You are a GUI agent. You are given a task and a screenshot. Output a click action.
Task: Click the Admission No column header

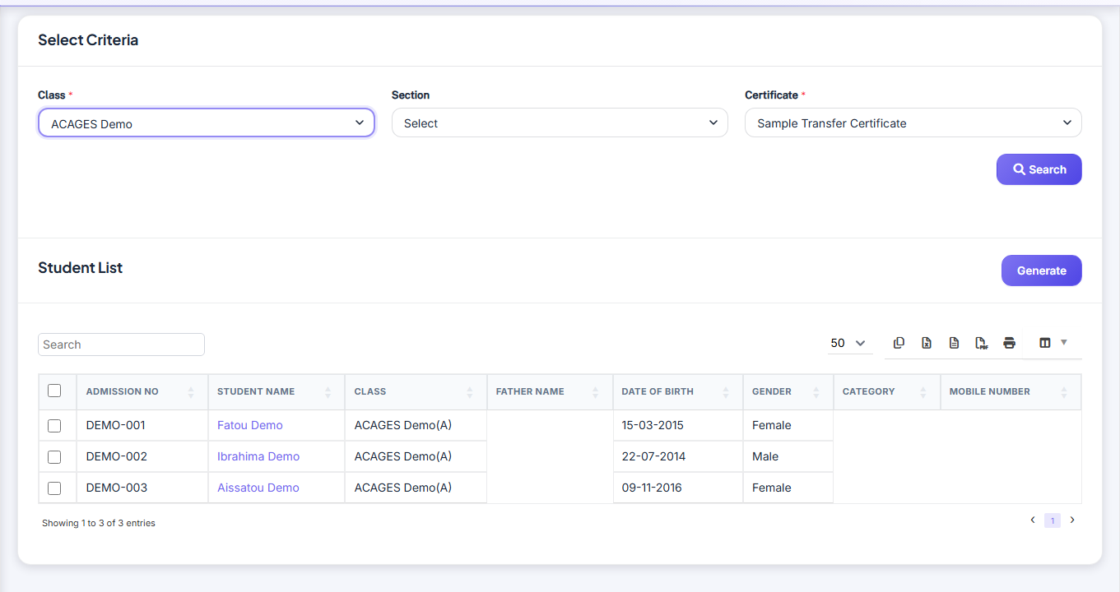(x=142, y=392)
